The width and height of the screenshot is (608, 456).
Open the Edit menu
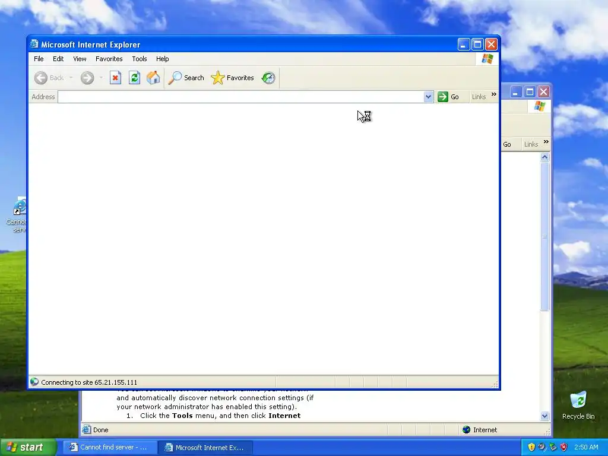[58, 59]
